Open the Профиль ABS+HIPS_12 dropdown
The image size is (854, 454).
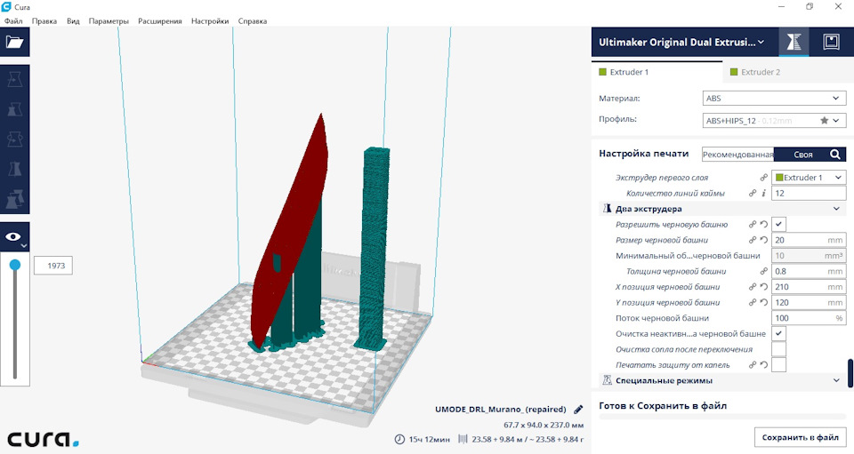(774, 121)
